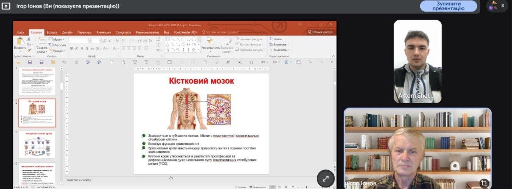512x189 pixels.
Task: Click the Pi equation icon
Action: (286, 62)
